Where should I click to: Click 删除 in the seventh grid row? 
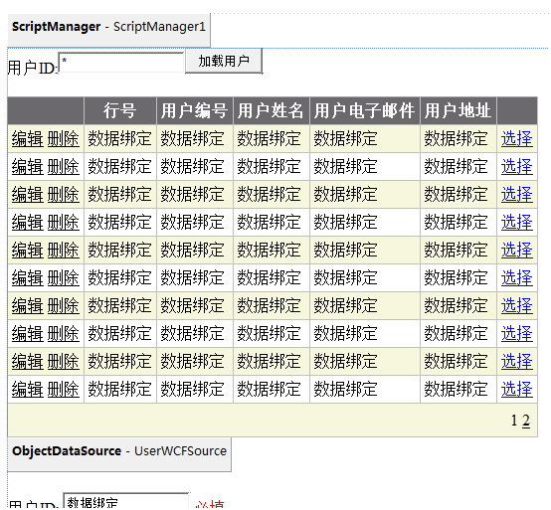click(64, 305)
